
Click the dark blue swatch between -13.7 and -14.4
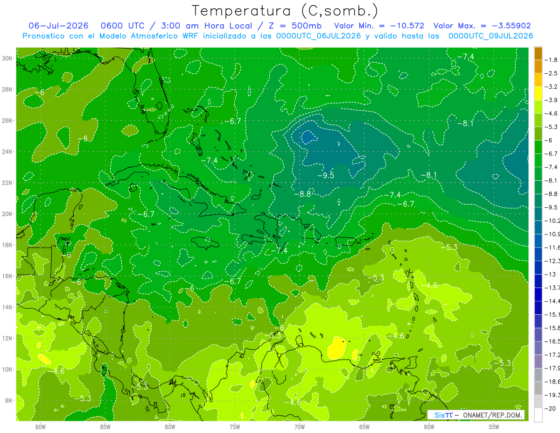point(538,294)
